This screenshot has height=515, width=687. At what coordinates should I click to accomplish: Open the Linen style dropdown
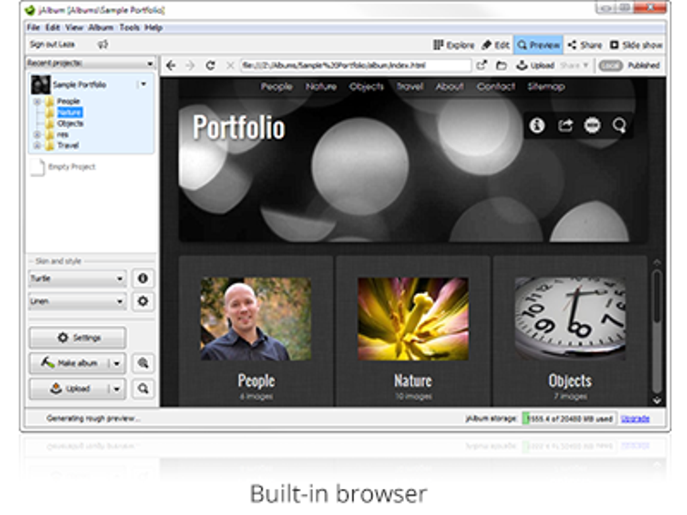[x=77, y=302]
